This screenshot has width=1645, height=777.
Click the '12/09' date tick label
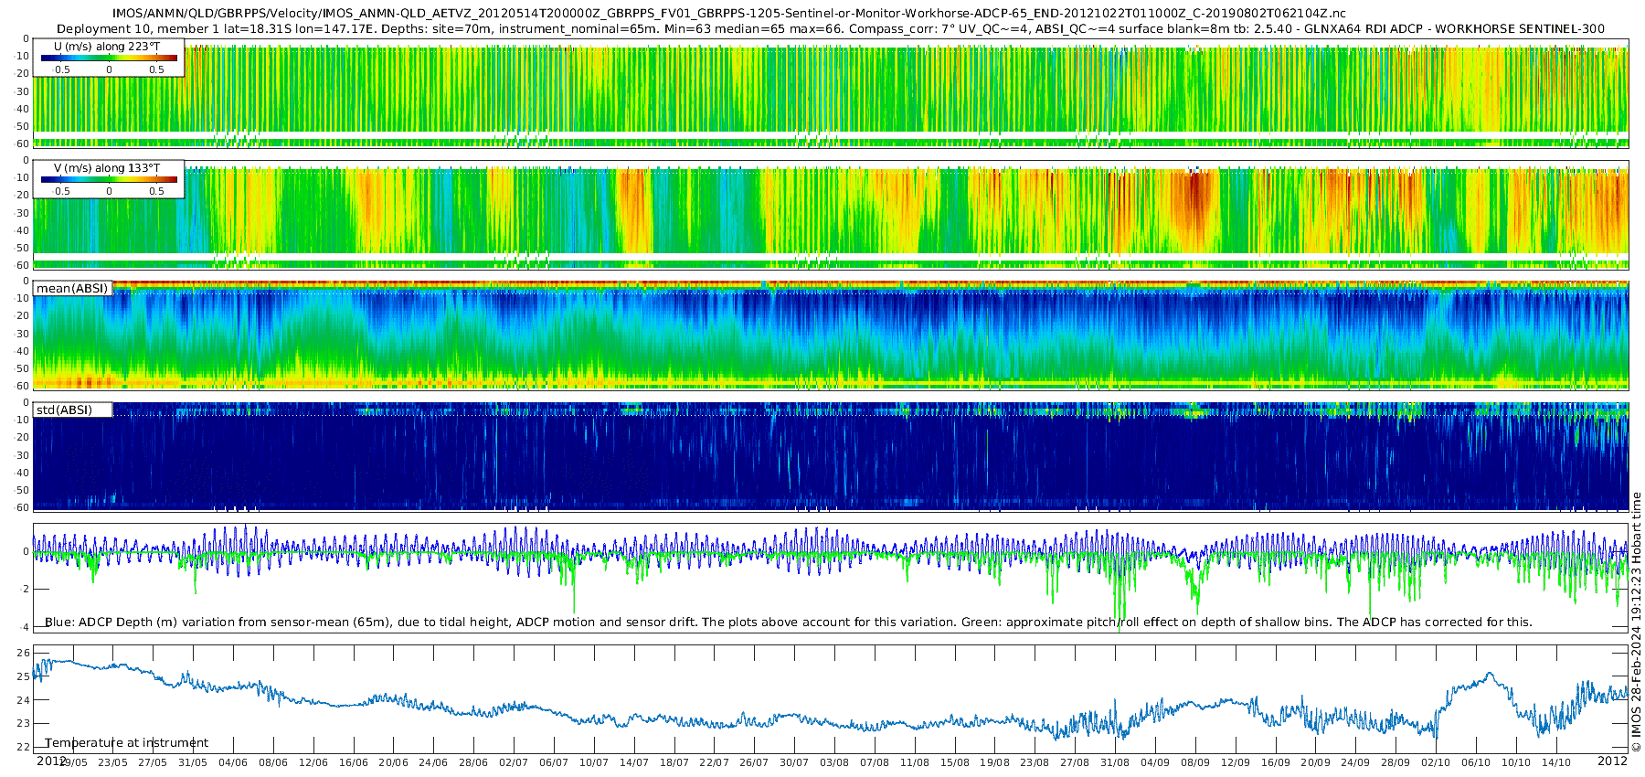[x=1236, y=762]
